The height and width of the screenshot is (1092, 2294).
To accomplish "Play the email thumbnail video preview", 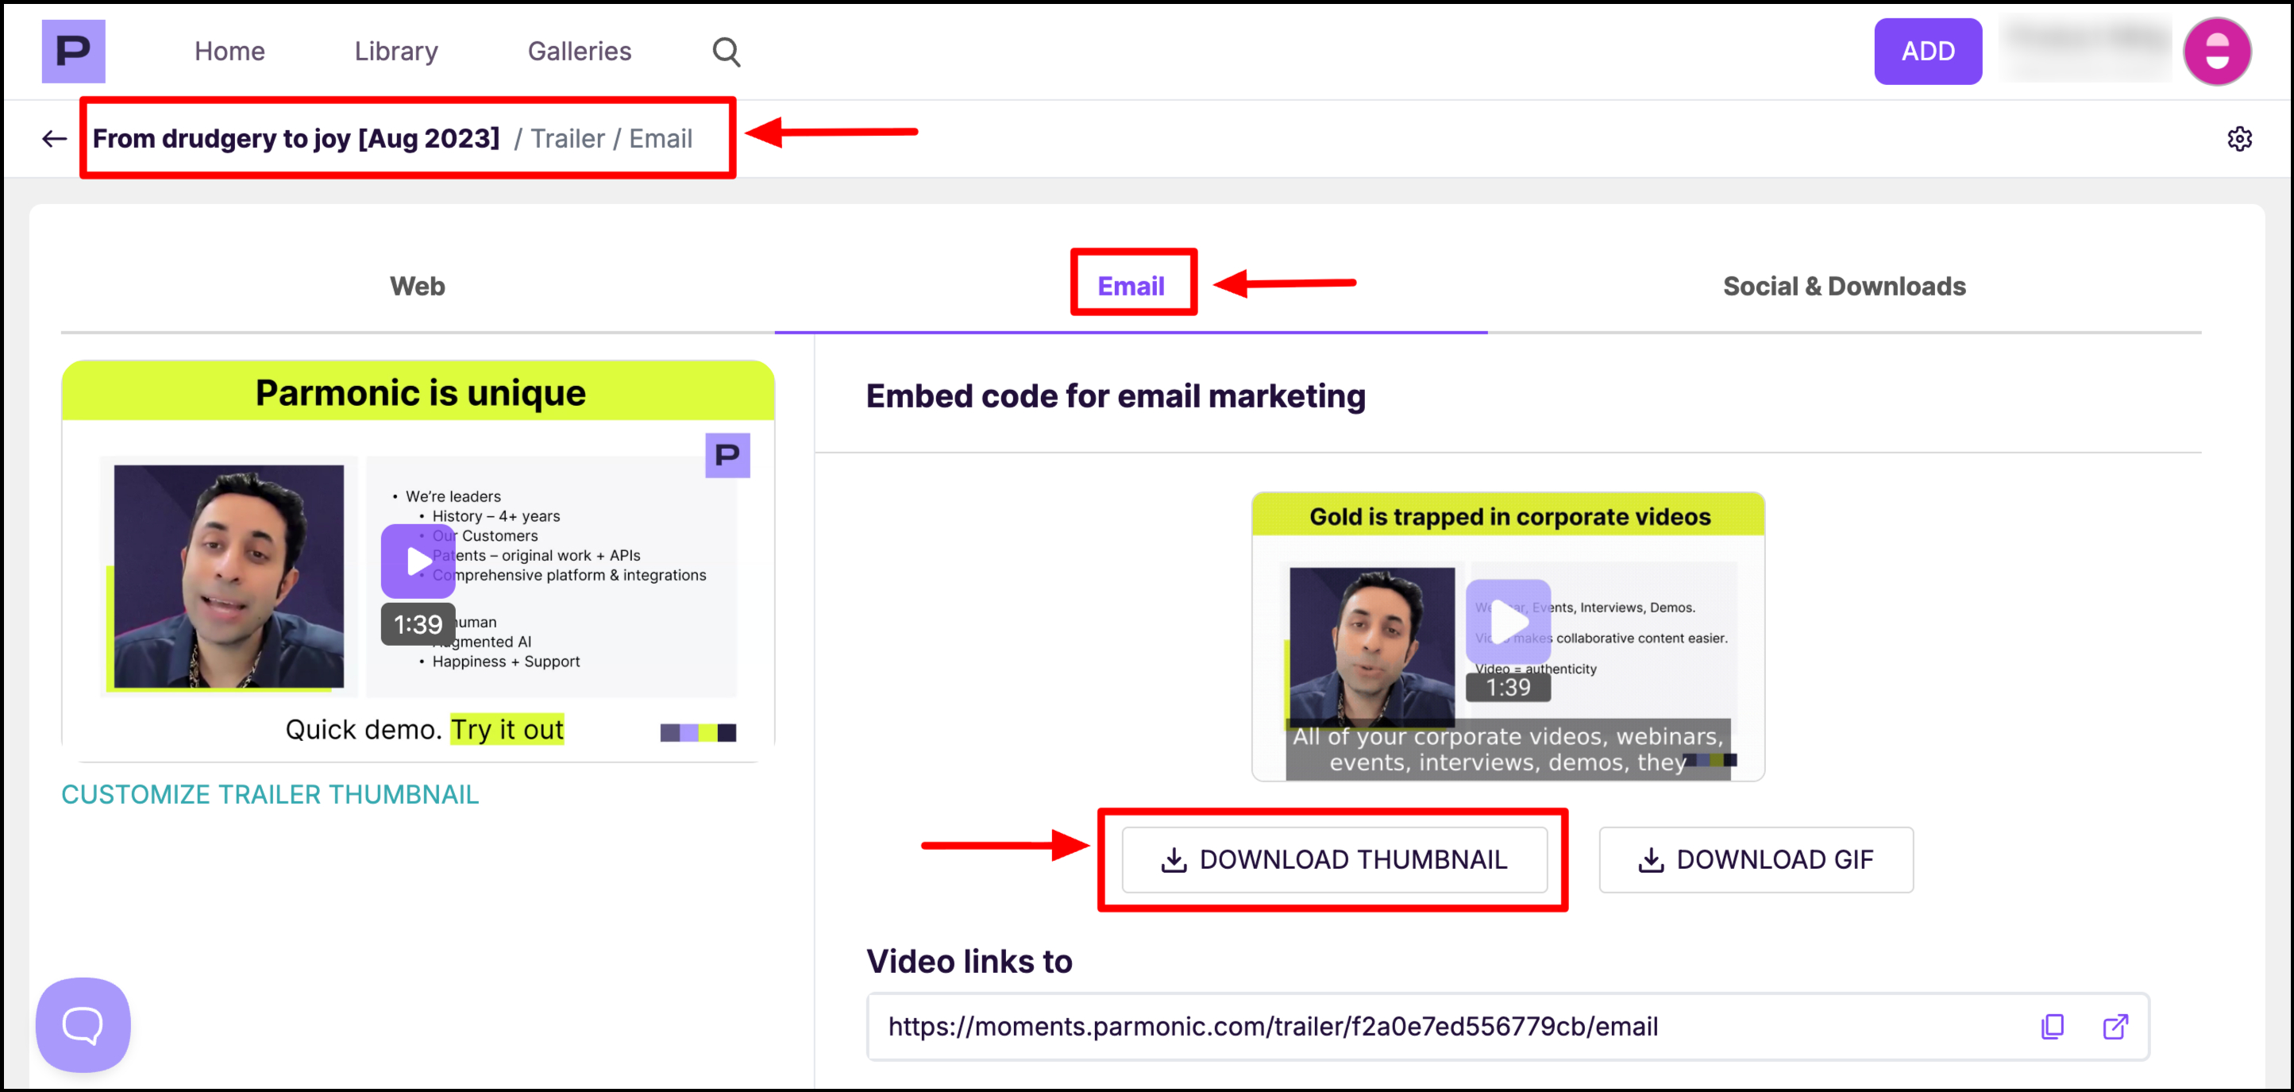I will (1508, 621).
